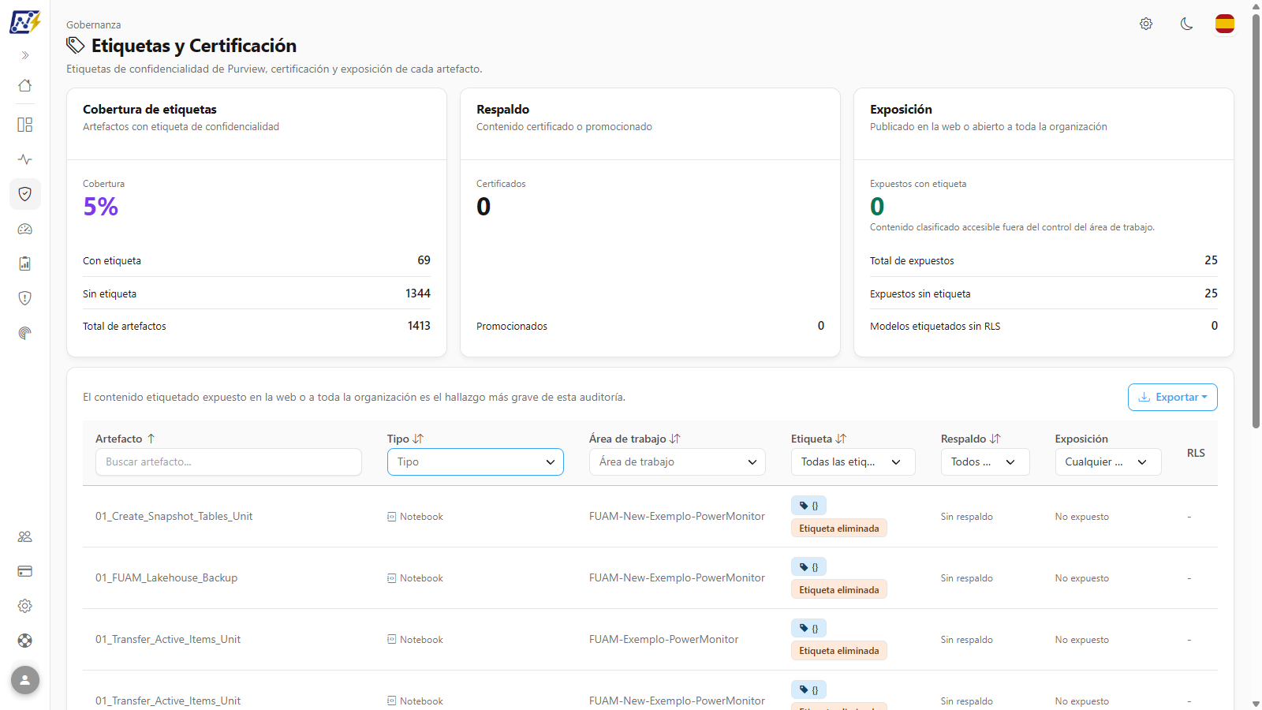The width and height of the screenshot is (1262, 710).
Task: Sort by the Artefacto column header
Action: coord(125,439)
